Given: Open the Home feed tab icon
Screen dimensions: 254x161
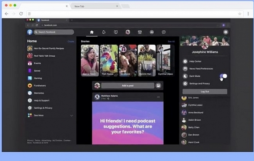Looking at the screenshot, I should (x=92, y=32).
